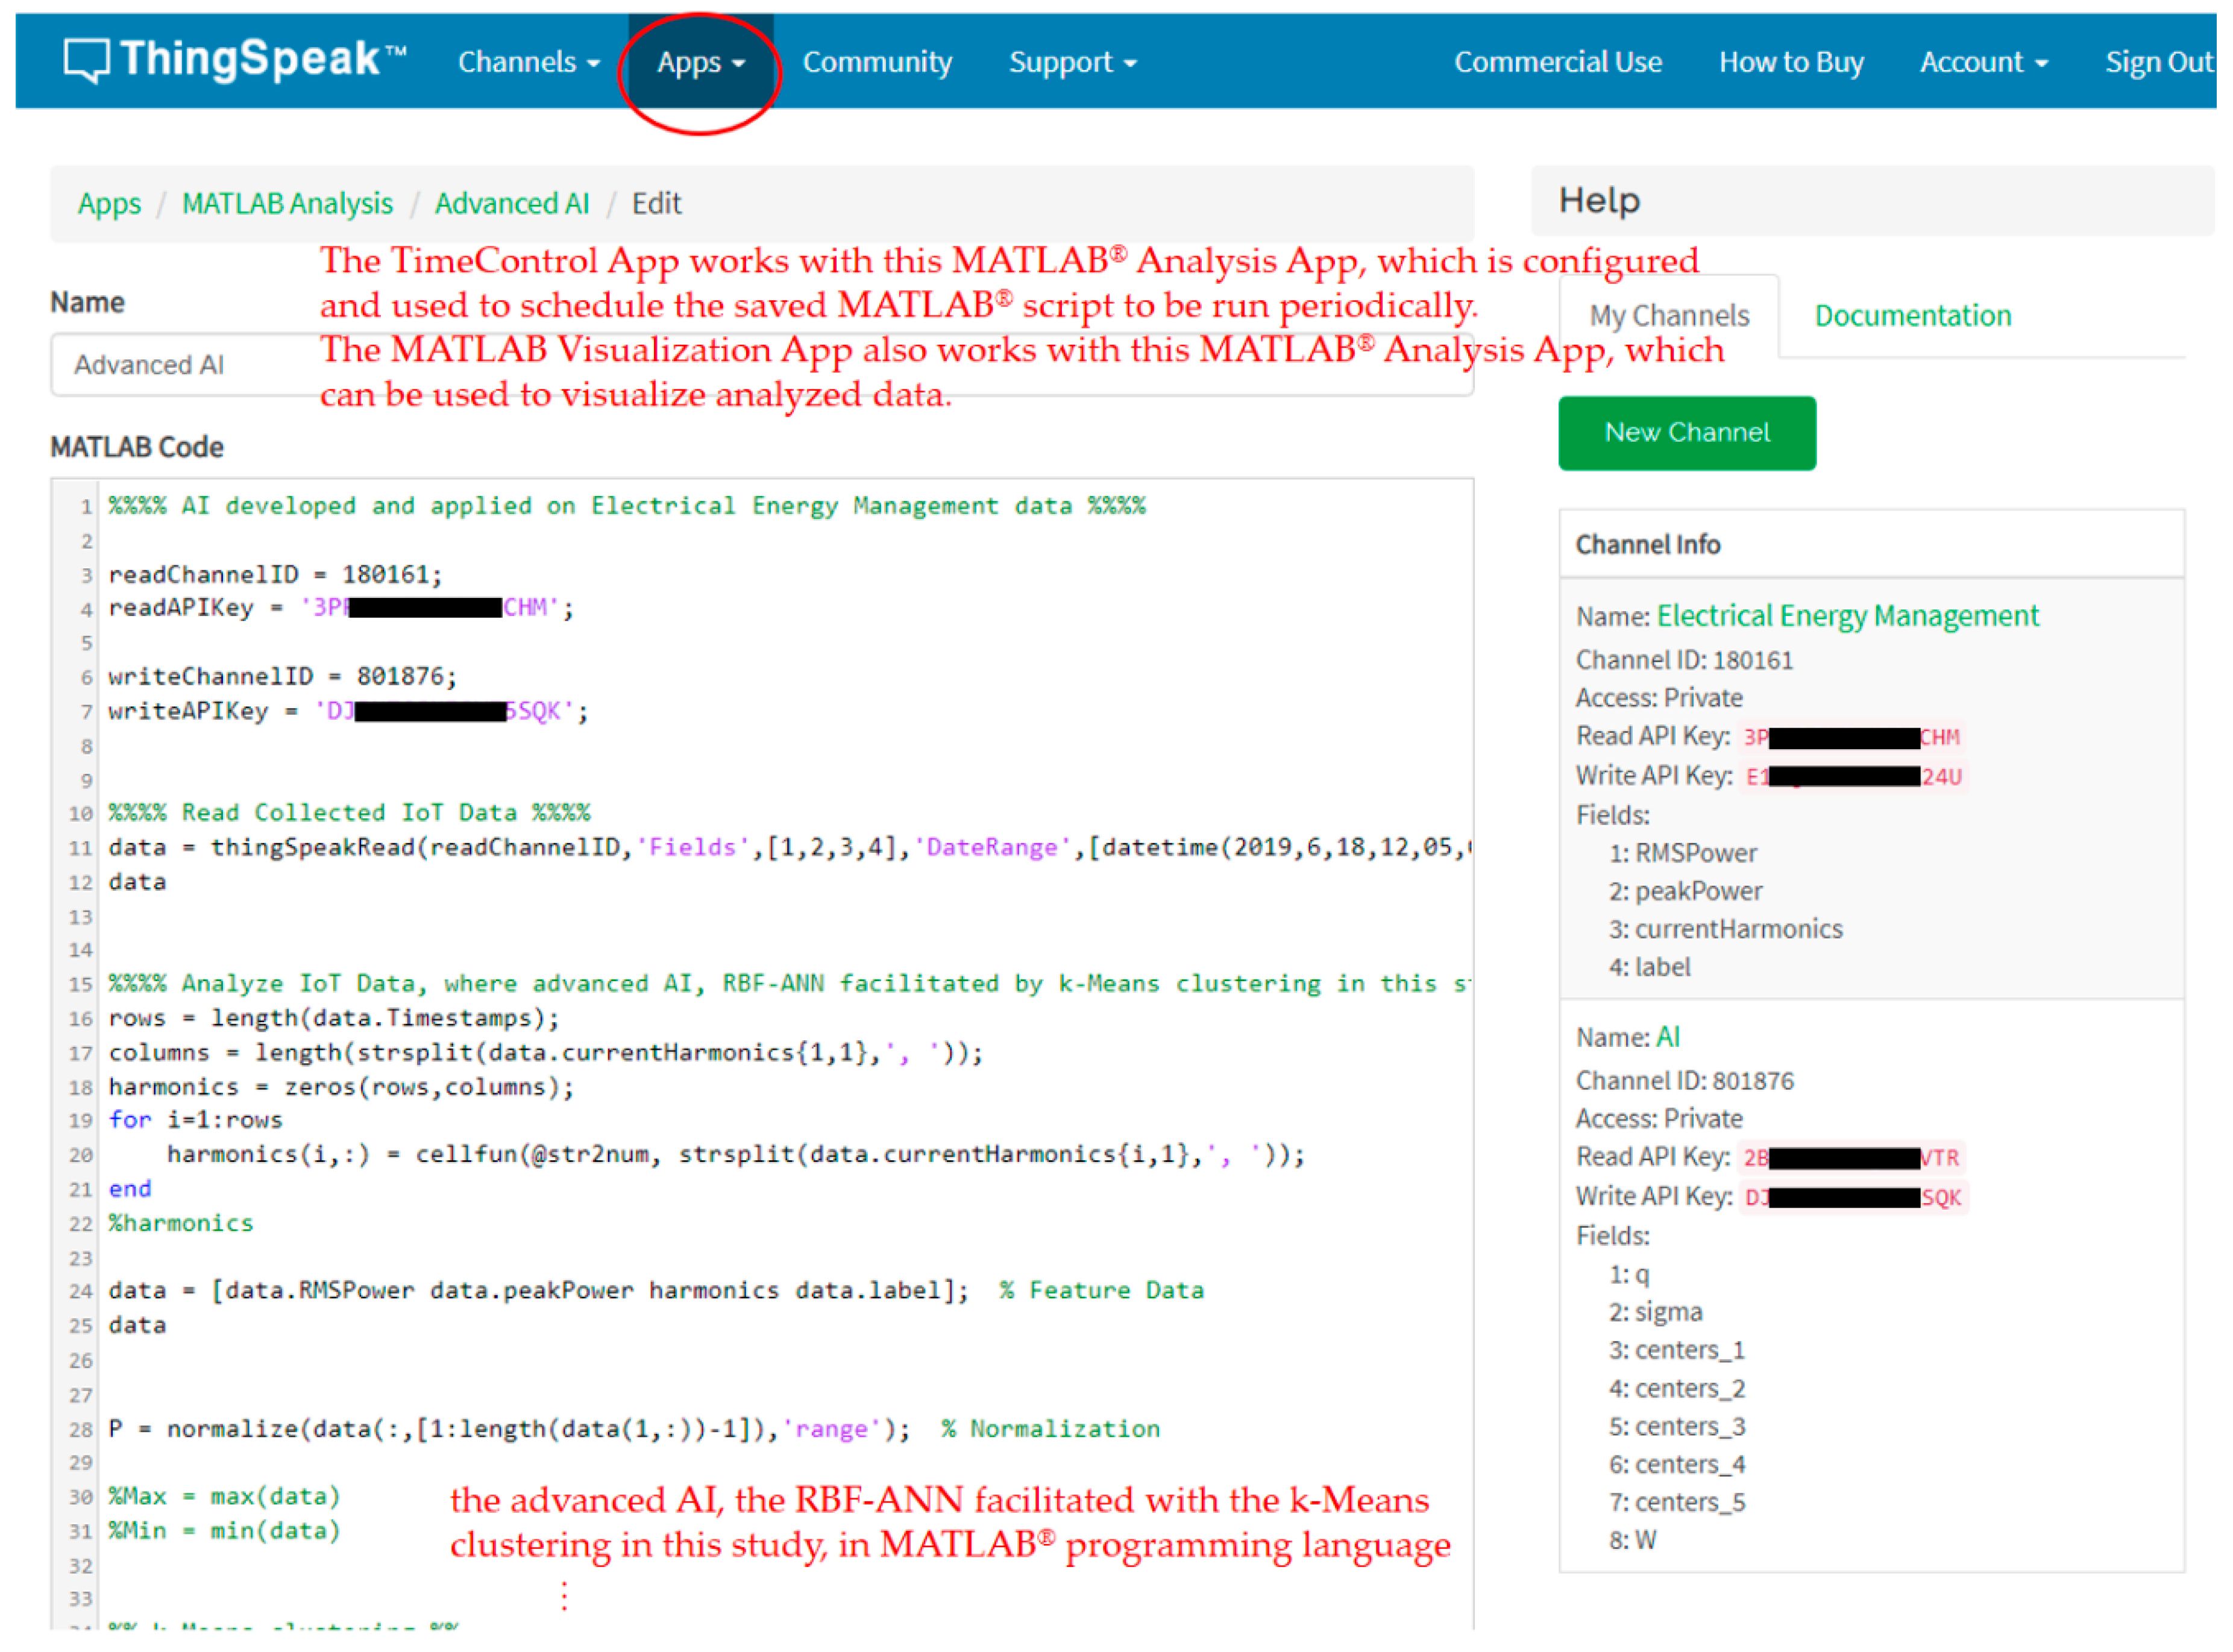The height and width of the screenshot is (1652, 2233).
Task: Click the Channel Info panel header
Action: (1871, 545)
